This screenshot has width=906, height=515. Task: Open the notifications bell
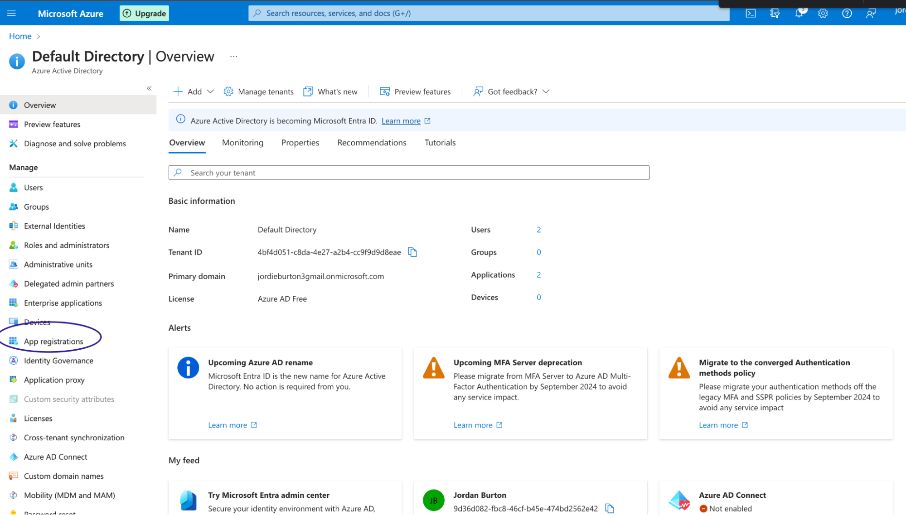coord(799,13)
